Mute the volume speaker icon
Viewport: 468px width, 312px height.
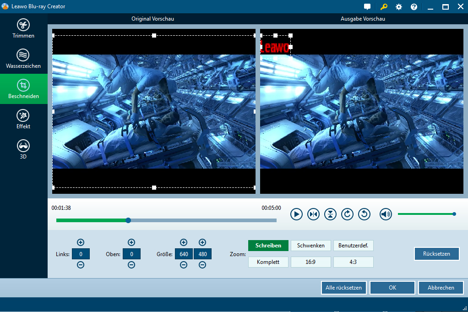point(386,214)
